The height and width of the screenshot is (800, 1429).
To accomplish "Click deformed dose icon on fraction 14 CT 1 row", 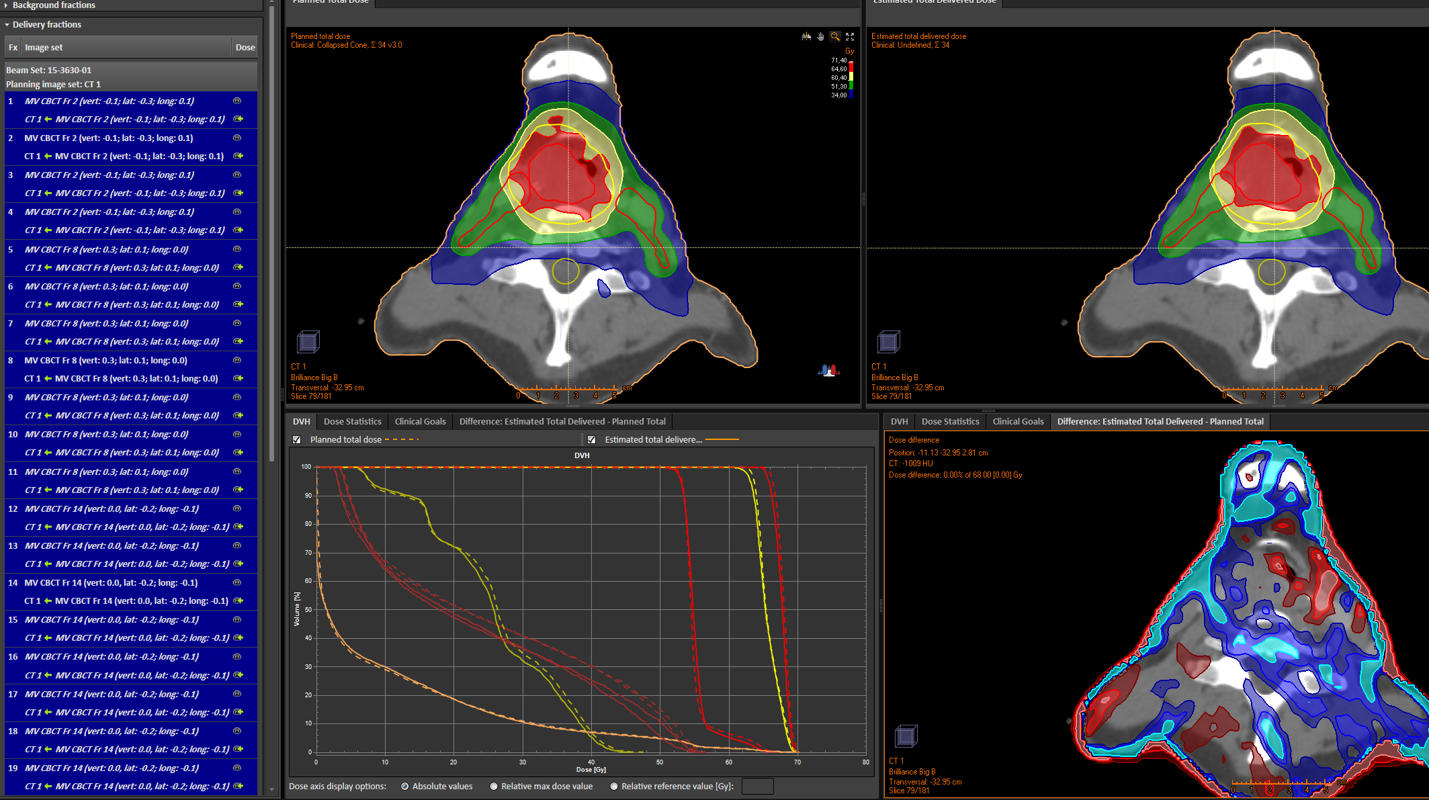I will (x=238, y=601).
